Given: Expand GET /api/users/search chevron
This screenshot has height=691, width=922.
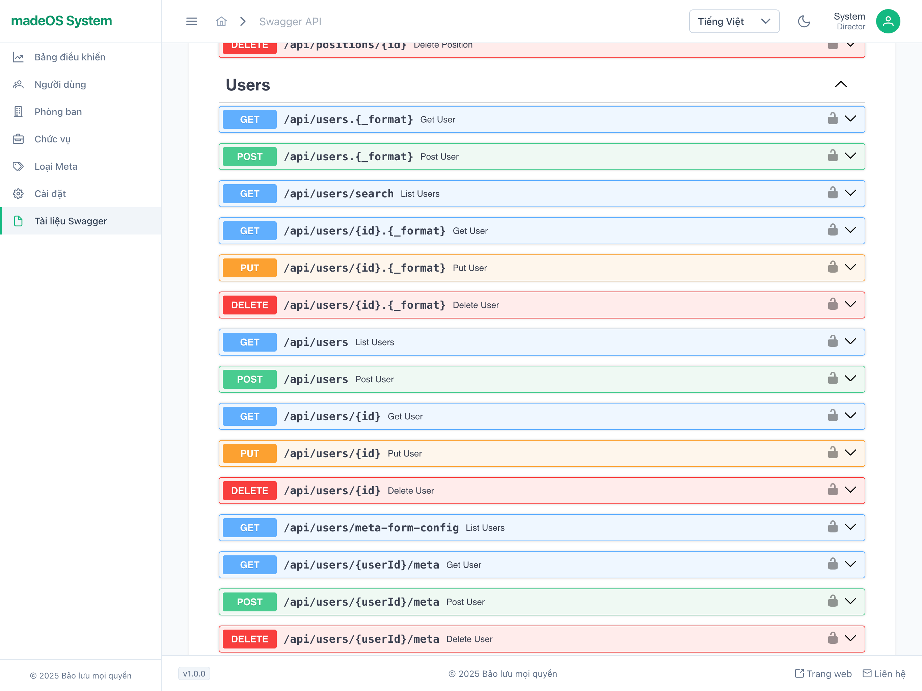Looking at the screenshot, I should click(850, 193).
